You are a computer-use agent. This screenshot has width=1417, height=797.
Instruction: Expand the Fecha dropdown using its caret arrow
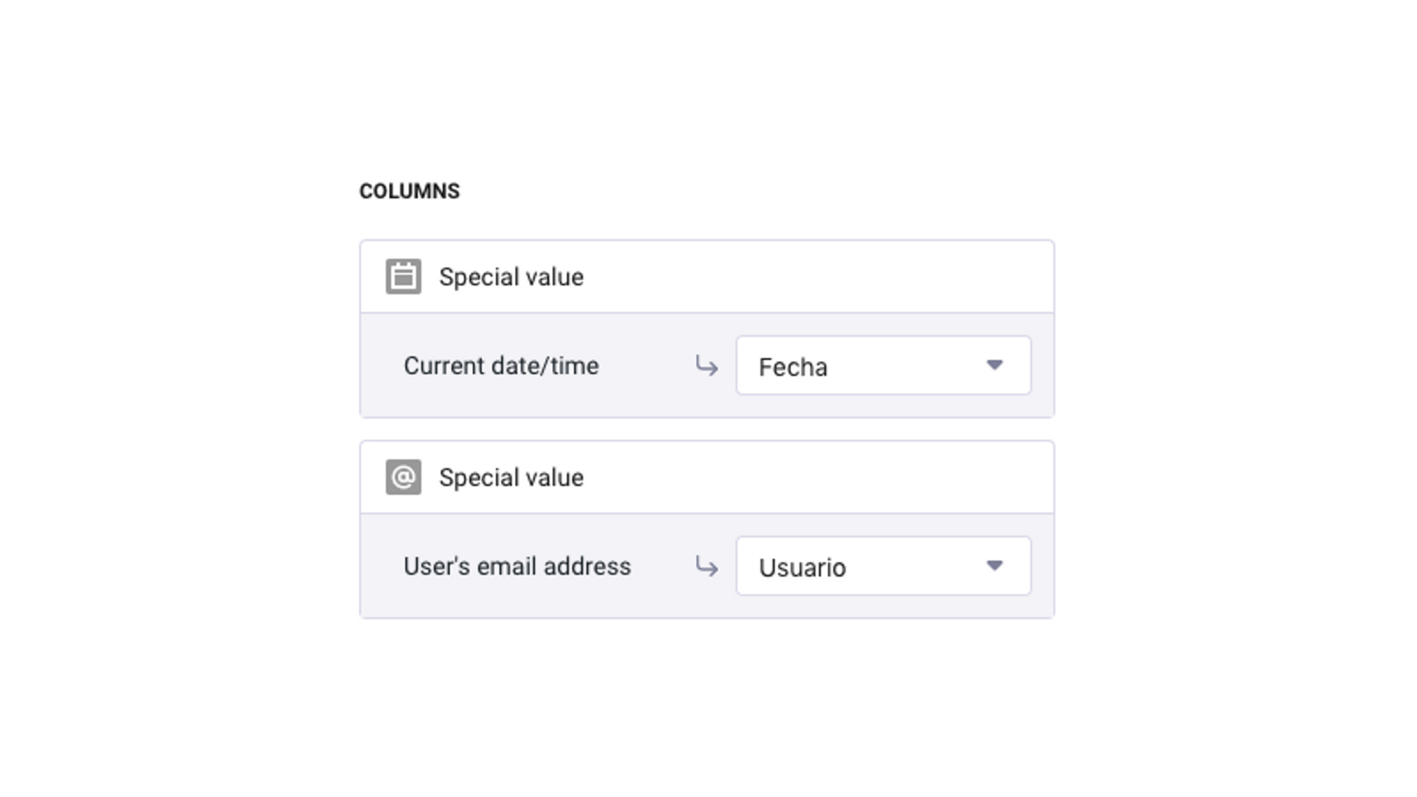995,365
